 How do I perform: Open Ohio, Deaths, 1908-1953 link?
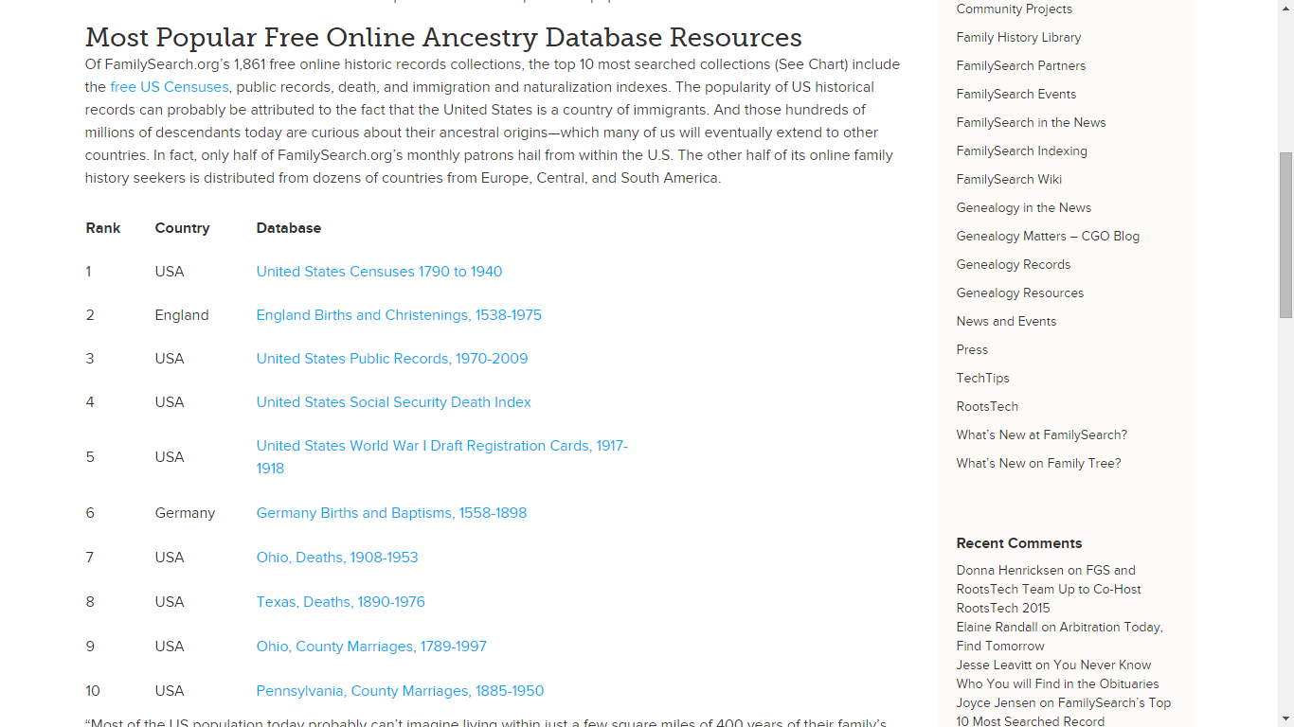337,558
